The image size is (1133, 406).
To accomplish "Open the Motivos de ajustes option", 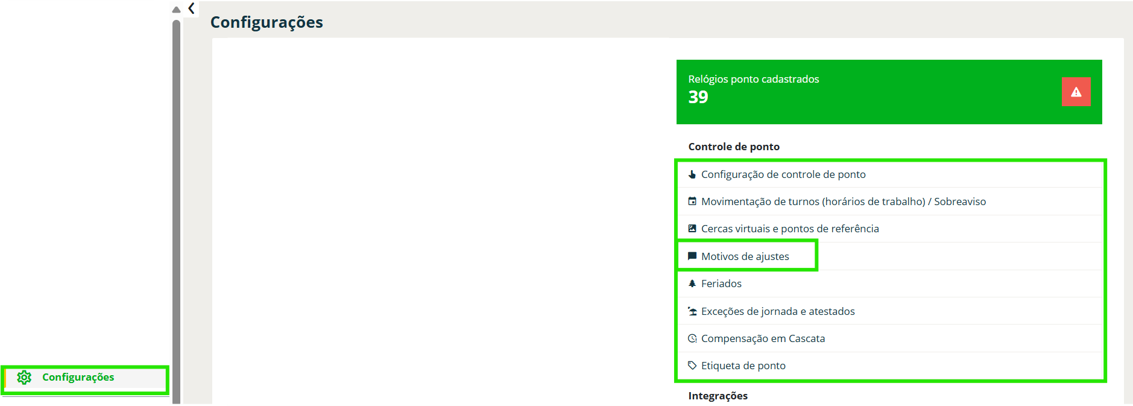I will [745, 256].
